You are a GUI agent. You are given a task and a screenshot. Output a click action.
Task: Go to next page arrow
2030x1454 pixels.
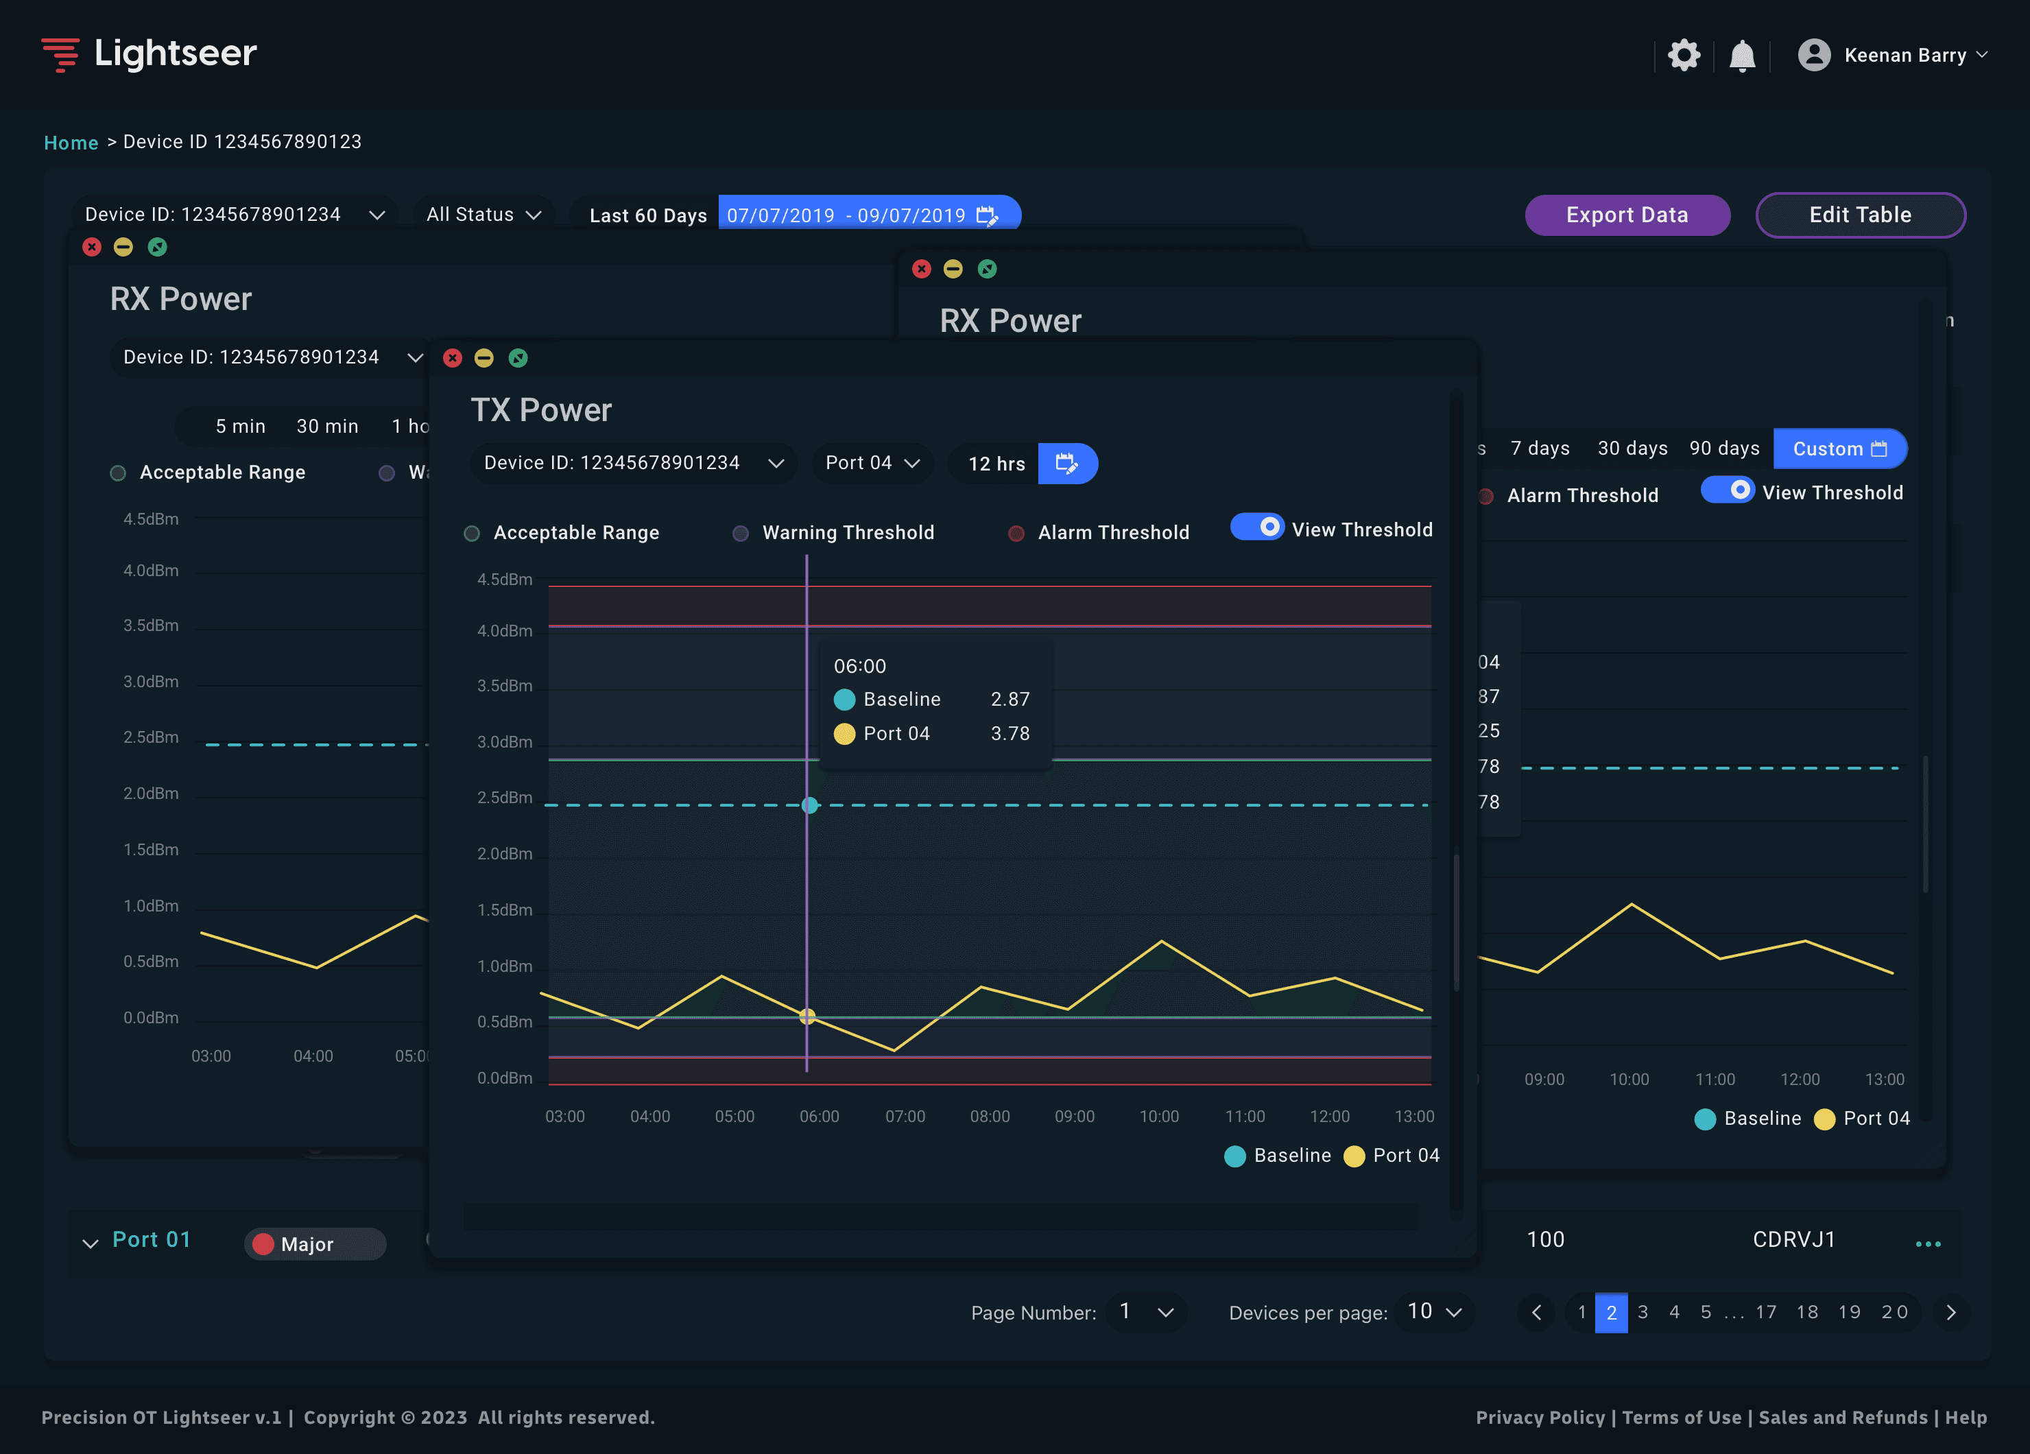[1950, 1313]
